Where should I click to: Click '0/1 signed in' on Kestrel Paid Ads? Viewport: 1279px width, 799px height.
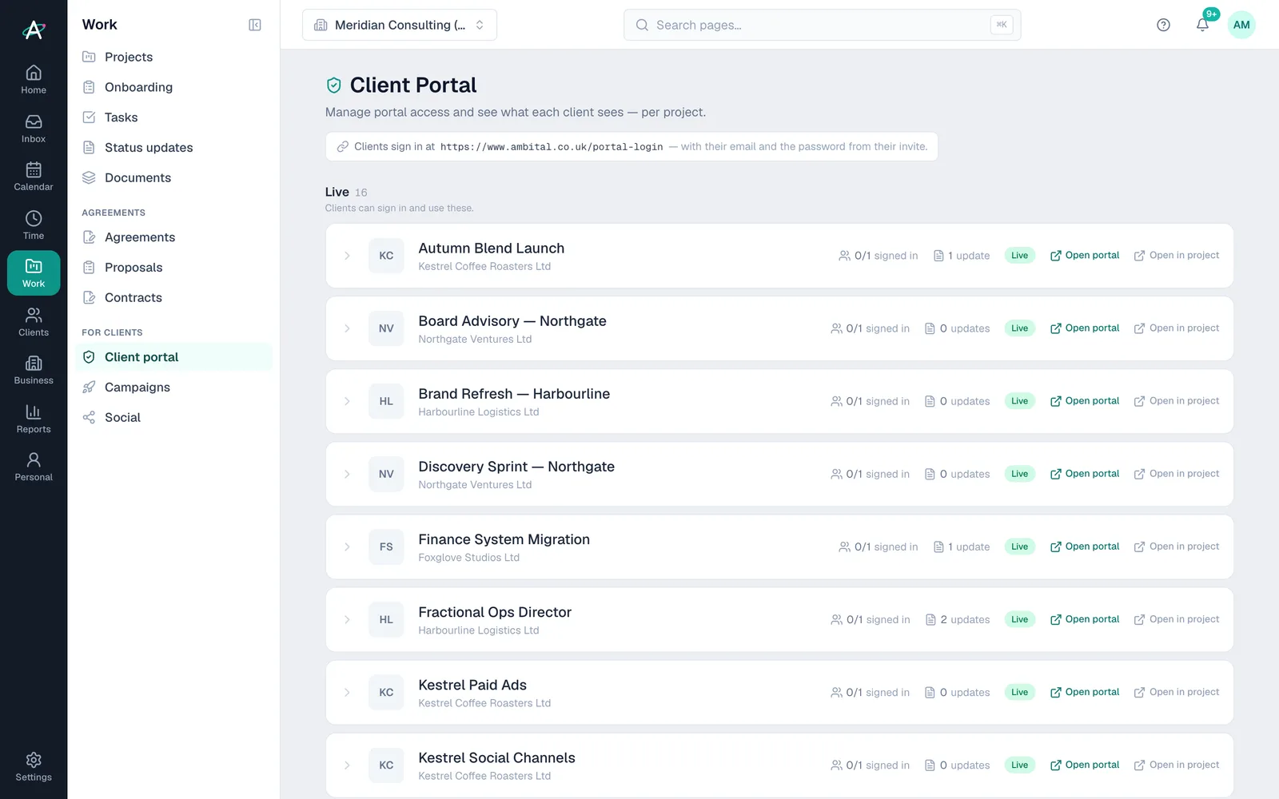(870, 692)
